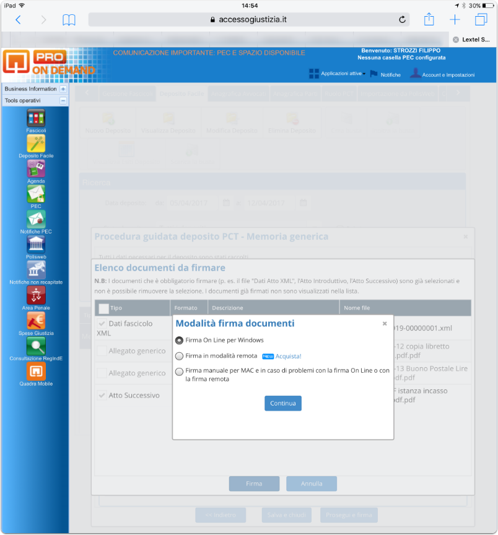
Task: Select Firma manuale per MAC option
Action: click(x=179, y=372)
